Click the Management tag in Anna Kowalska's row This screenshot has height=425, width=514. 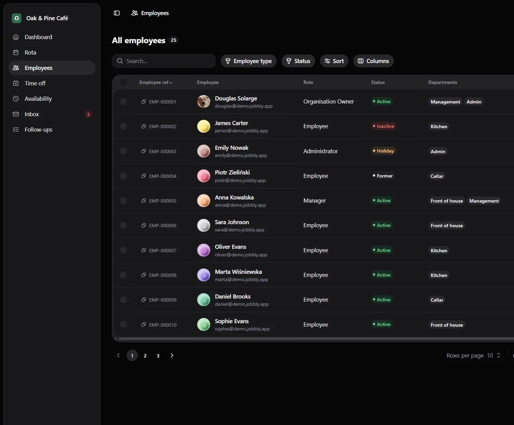point(484,201)
